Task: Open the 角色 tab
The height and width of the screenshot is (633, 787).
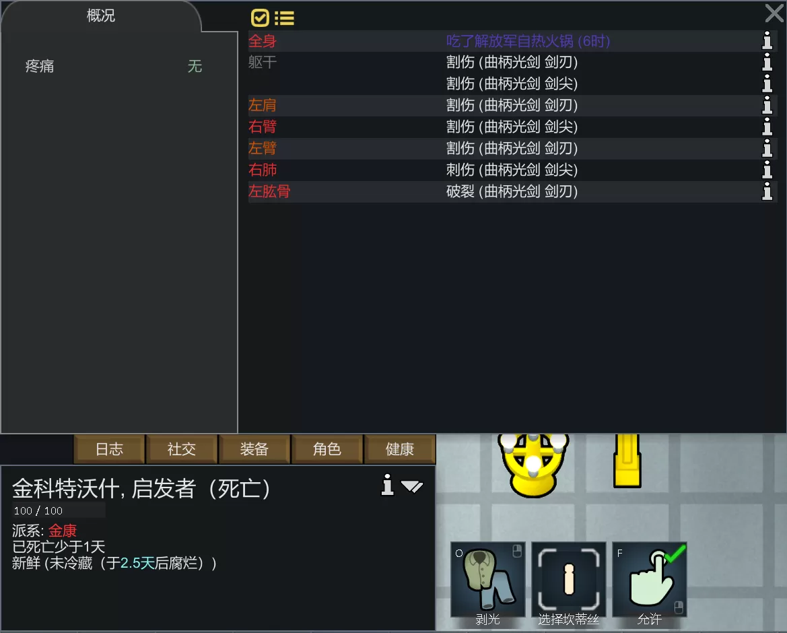Action: point(327,448)
